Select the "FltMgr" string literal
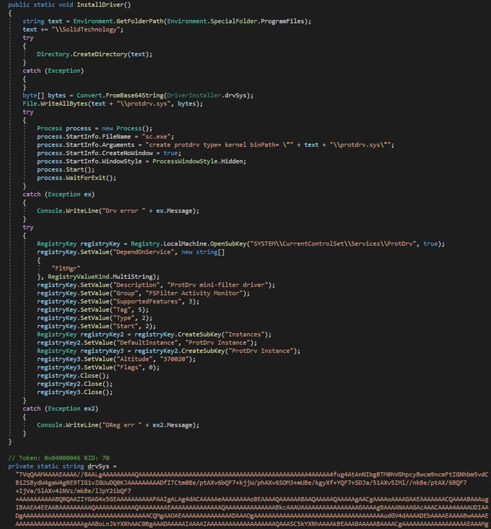The height and width of the screenshot is (529, 491). (66, 268)
